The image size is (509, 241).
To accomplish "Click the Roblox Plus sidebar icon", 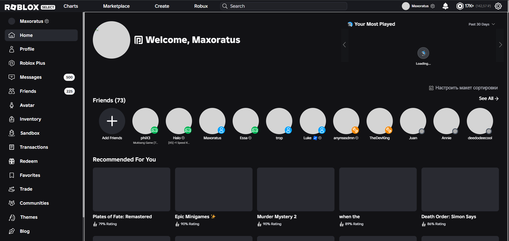I will pyautogui.click(x=12, y=63).
